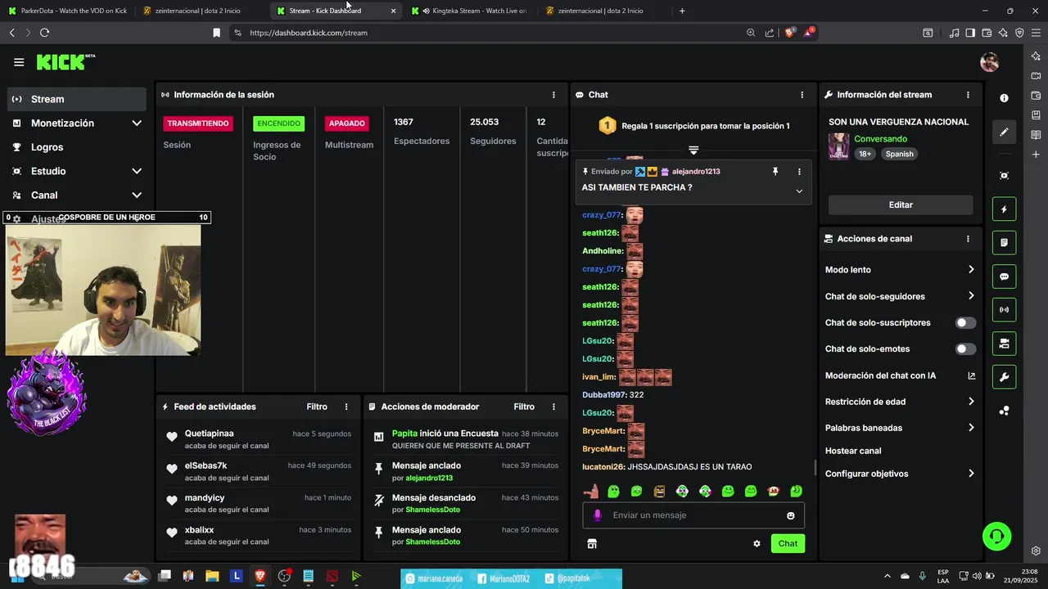Expand the Canal sidebar section
Screen dimensions: 1048x589
(x=137, y=196)
